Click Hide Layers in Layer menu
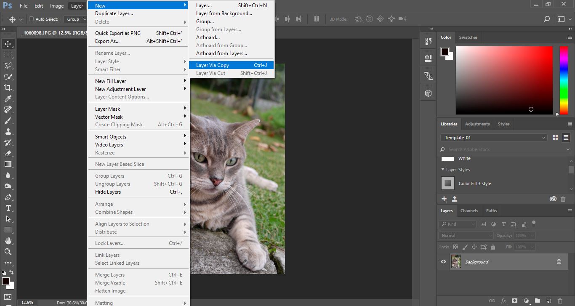The height and width of the screenshot is (306, 575). (x=138, y=192)
